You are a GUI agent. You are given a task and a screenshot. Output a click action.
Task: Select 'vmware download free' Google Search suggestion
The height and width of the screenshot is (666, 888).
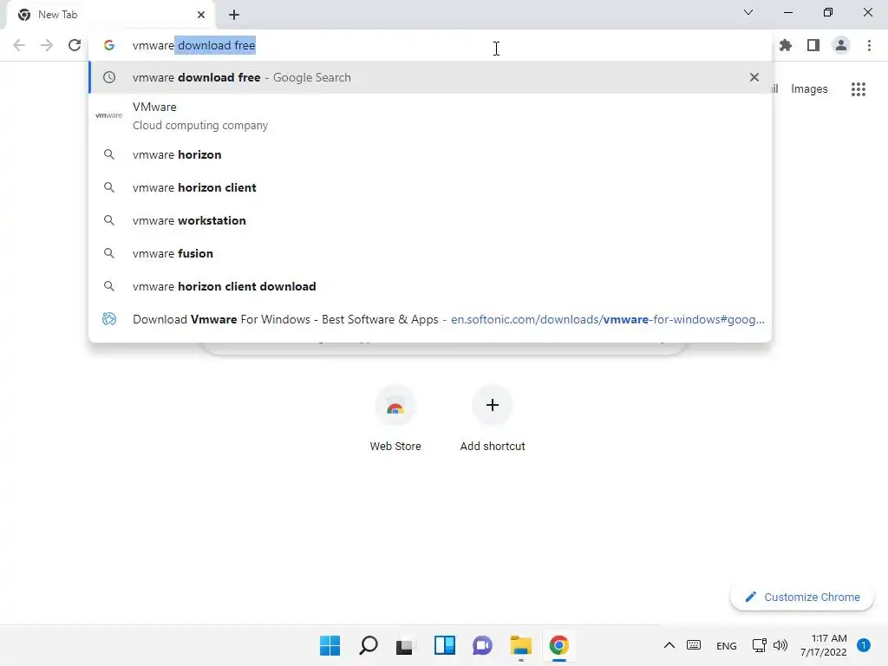tap(430, 77)
